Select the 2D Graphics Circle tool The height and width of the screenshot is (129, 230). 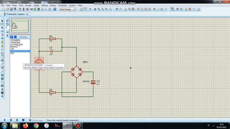pos(2,78)
